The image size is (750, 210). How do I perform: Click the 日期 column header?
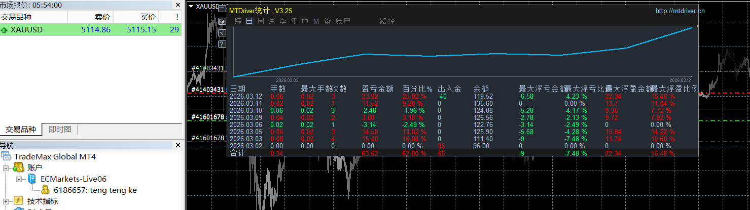click(237, 89)
